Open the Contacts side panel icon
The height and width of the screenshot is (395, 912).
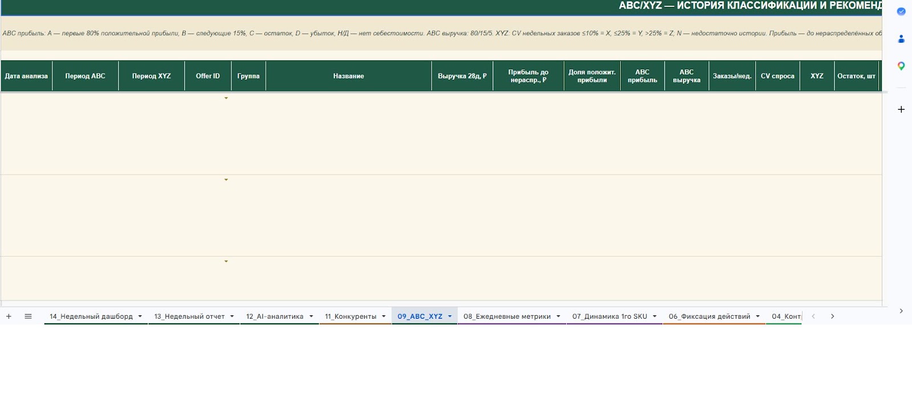901,39
